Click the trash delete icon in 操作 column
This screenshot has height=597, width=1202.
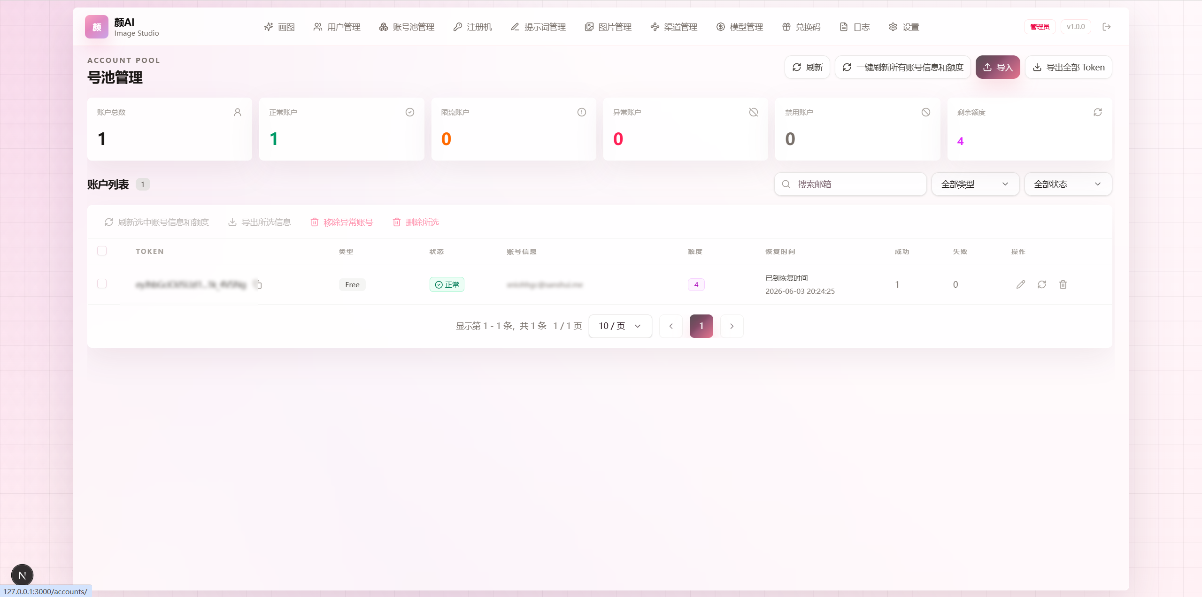[1063, 284]
